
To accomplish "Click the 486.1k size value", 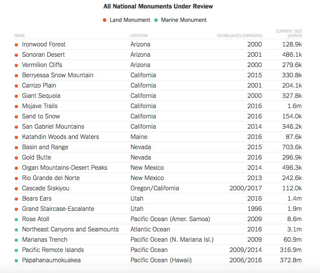I will (x=292, y=55).
